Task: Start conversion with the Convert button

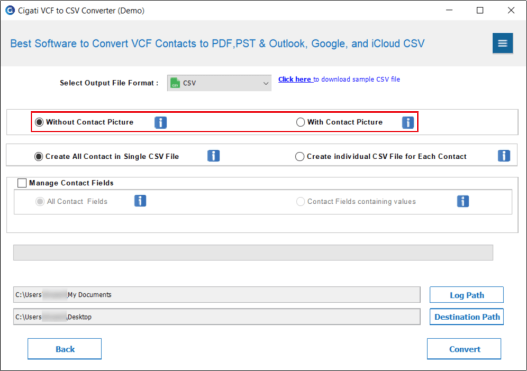Action: pos(464,349)
